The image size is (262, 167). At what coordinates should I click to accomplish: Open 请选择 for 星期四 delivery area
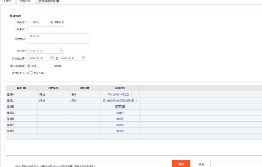pyautogui.click(x=120, y=113)
